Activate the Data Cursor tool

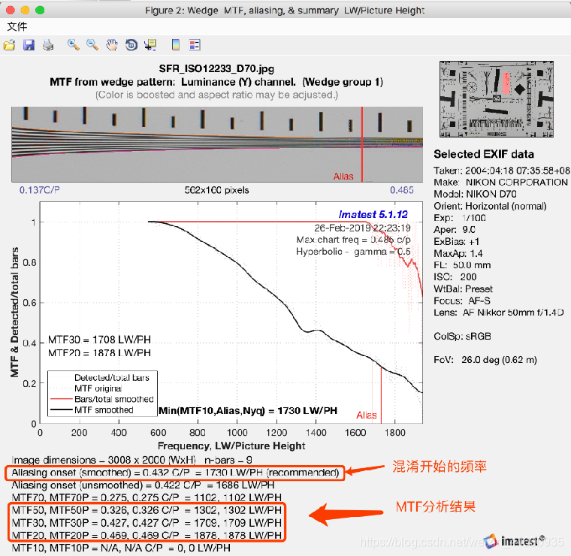pyautogui.click(x=150, y=45)
